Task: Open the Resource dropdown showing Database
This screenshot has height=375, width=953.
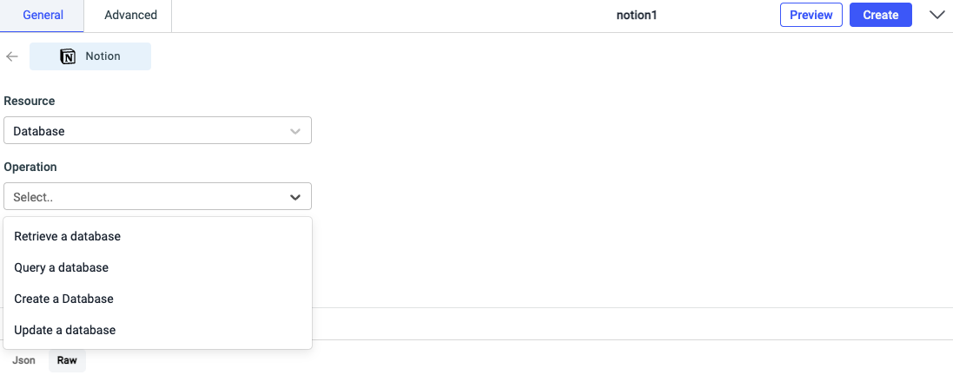Action: tap(148, 131)
